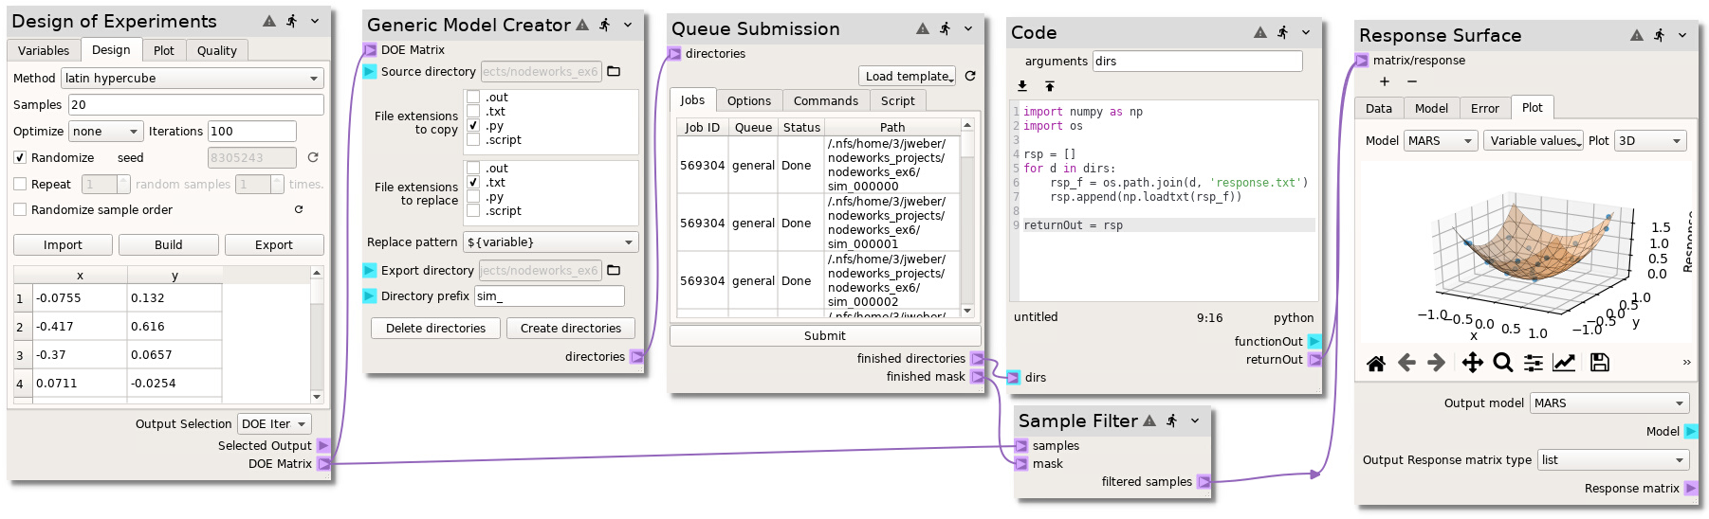The width and height of the screenshot is (1709, 519).
Task: Click the Home icon in plot toolbar
Action: click(1375, 363)
